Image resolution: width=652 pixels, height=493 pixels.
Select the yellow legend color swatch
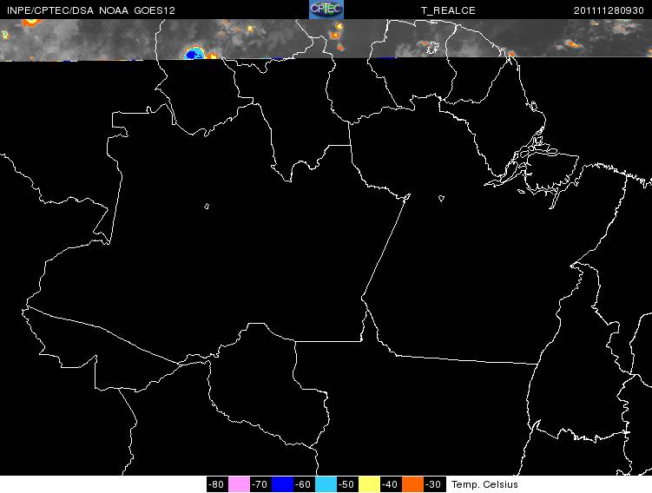(369, 484)
